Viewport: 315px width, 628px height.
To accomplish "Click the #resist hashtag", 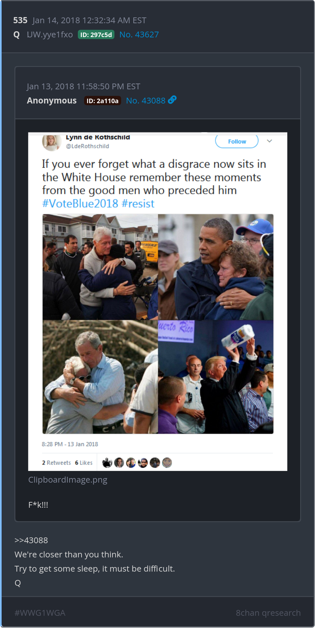I will tap(138, 204).
